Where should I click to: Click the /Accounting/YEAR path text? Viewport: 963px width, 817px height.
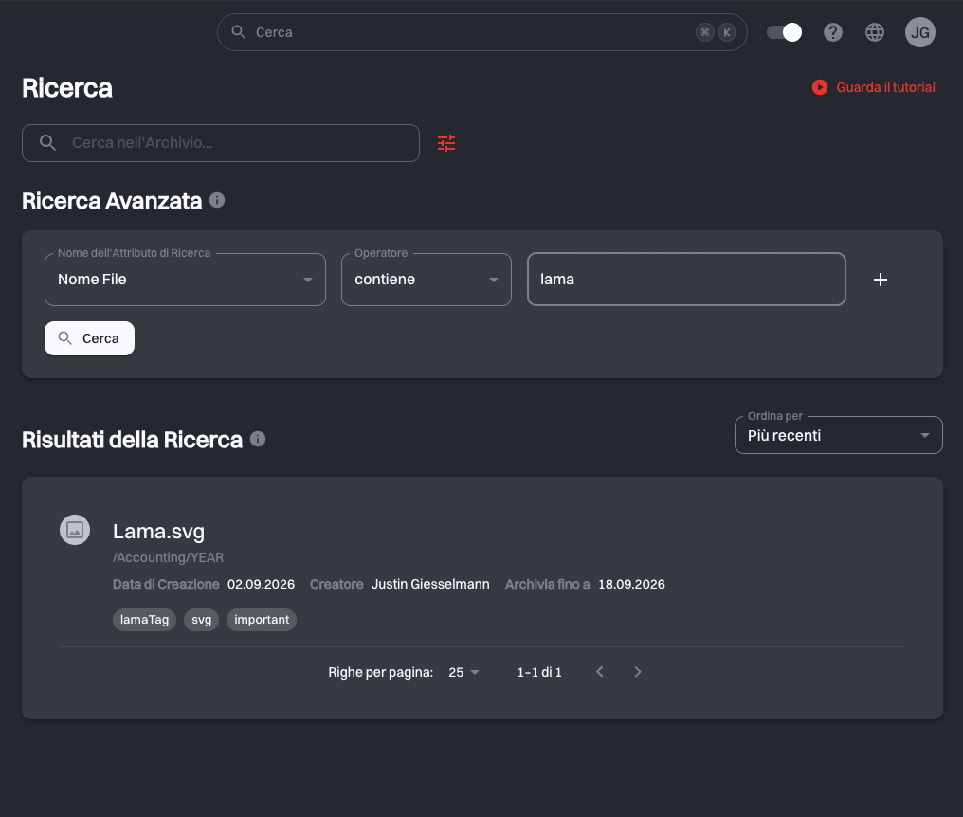pos(169,557)
